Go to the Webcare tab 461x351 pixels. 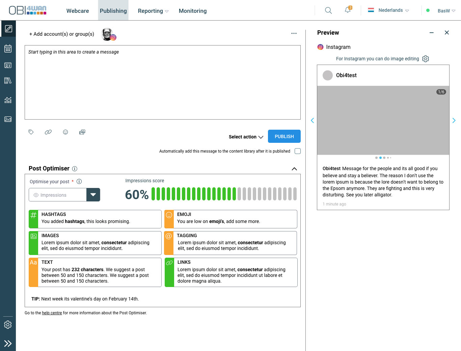click(78, 11)
